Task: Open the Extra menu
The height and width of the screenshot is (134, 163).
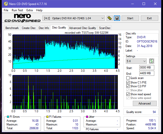Action: 29,10
